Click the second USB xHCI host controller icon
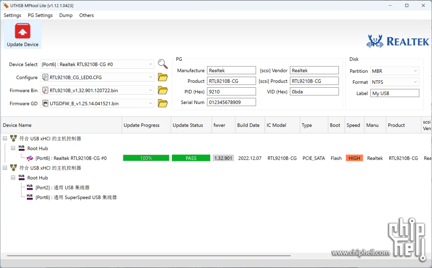The height and width of the screenshot is (268, 432). point(13,168)
